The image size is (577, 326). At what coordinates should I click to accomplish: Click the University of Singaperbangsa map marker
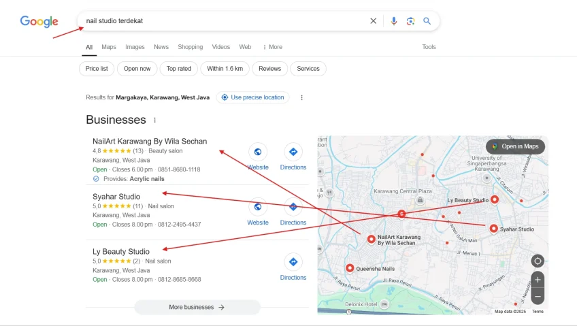487,178
